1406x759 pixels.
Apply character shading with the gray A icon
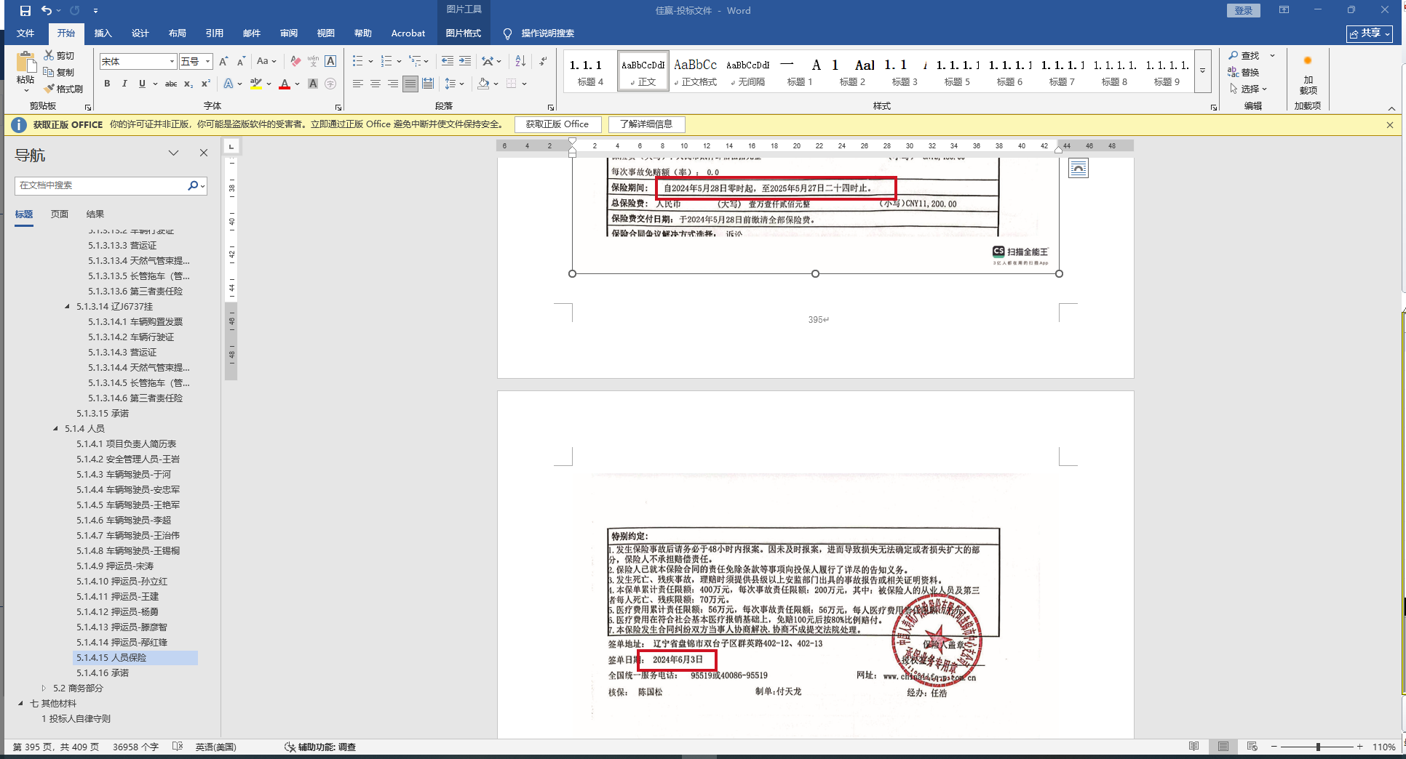coord(313,84)
